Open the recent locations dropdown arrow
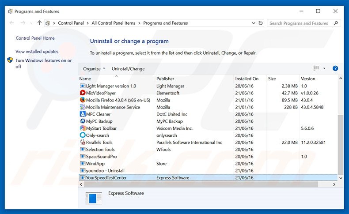349x214 pixels. click(31, 23)
